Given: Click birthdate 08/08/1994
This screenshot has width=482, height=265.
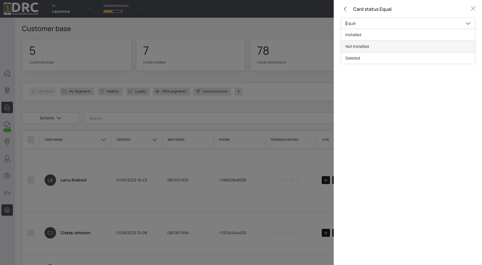Looking at the screenshot, I should [x=178, y=233].
